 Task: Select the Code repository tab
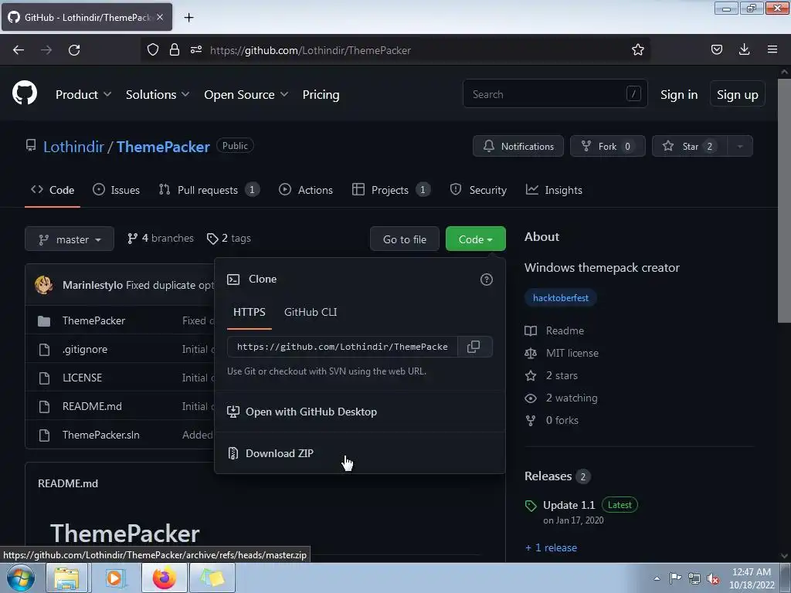pos(53,190)
